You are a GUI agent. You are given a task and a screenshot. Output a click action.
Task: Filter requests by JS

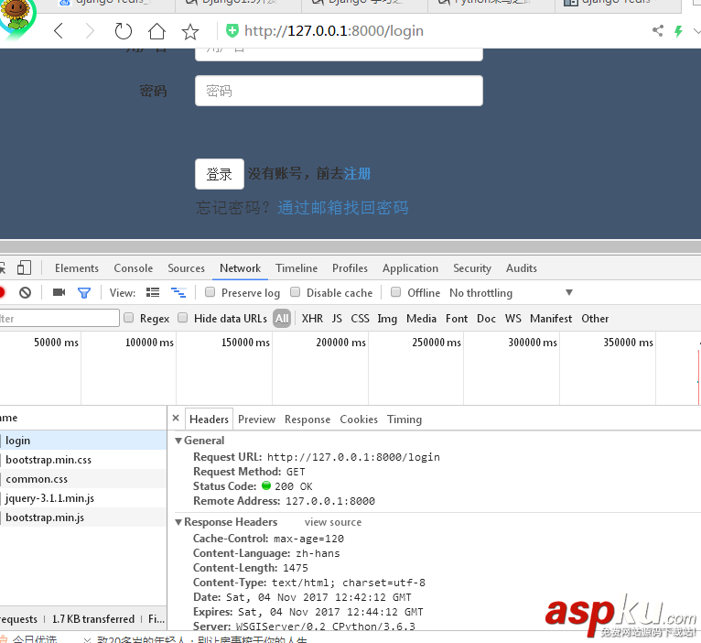tap(337, 318)
